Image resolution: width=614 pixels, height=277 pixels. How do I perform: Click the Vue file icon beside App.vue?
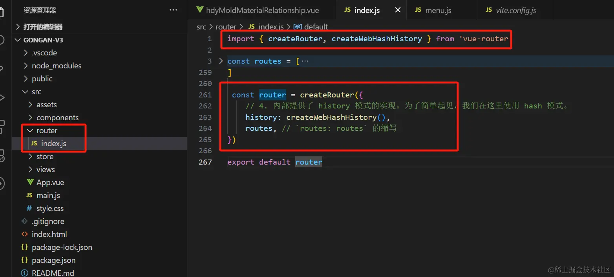[x=30, y=182]
